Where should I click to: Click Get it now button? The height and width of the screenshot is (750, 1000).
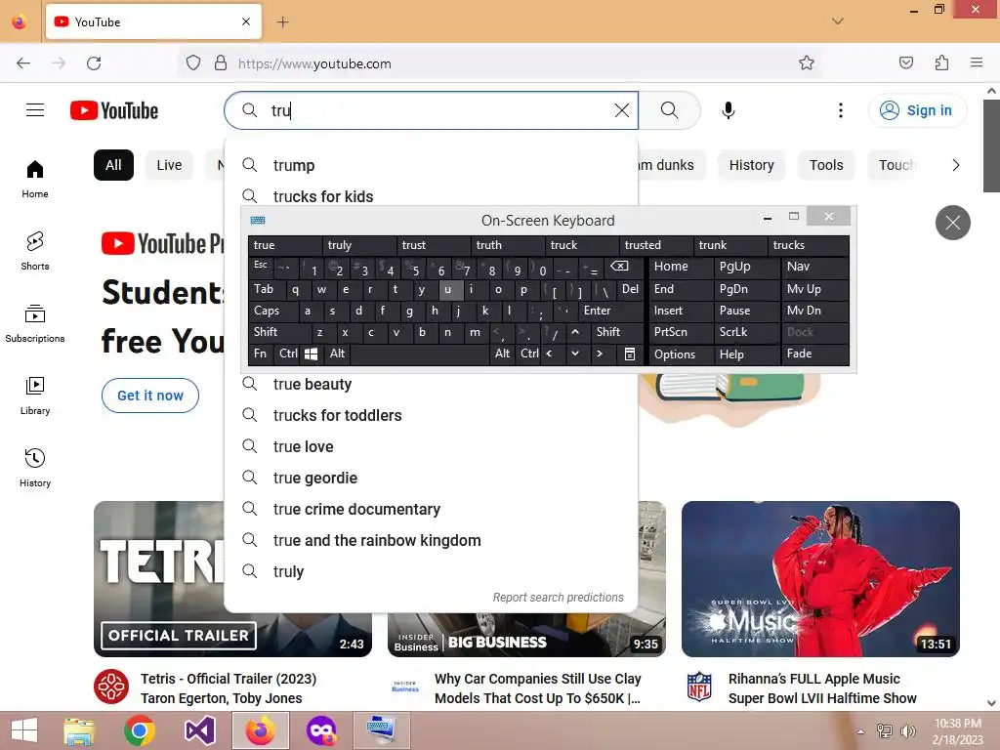point(150,396)
